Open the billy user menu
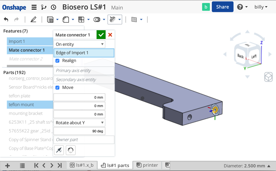The width and height of the screenshot is (276, 171). (x=261, y=7)
